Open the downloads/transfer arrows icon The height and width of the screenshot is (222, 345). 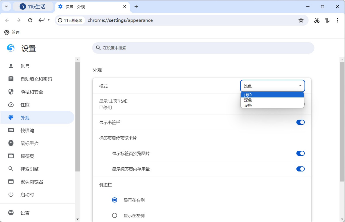[327, 20]
